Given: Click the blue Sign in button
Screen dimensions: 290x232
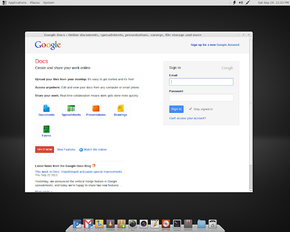Looking at the screenshot, I should (x=176, y=109).
